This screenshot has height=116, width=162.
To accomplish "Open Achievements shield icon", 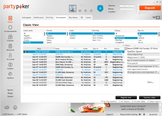I will pos(10,28).
